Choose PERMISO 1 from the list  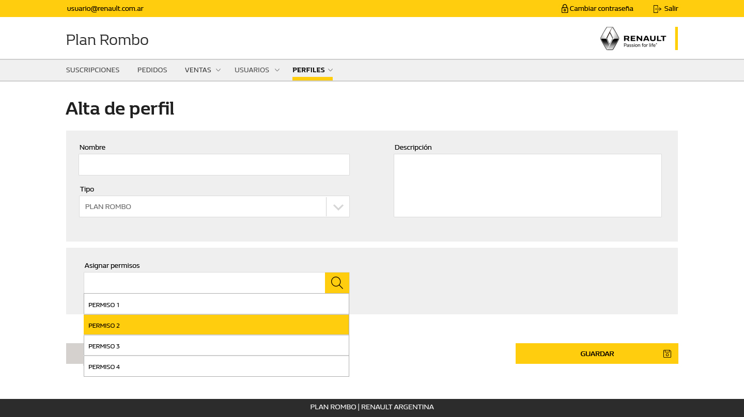point(216,304)
